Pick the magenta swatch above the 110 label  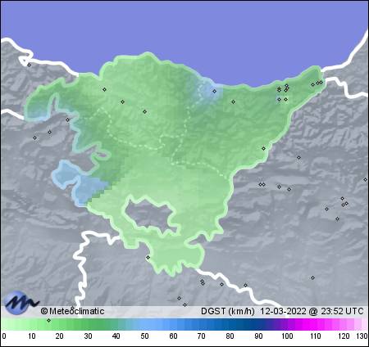click(316, 324)
